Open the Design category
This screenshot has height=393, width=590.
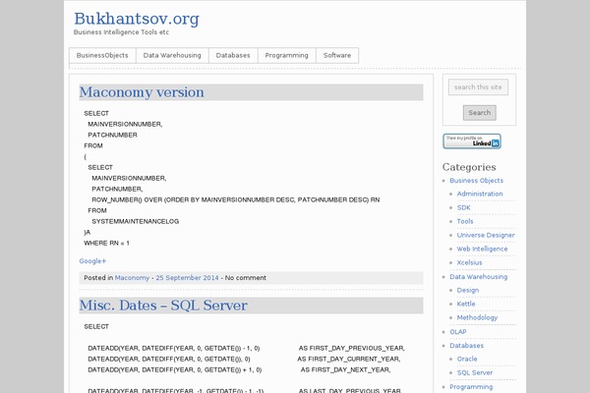468,291
